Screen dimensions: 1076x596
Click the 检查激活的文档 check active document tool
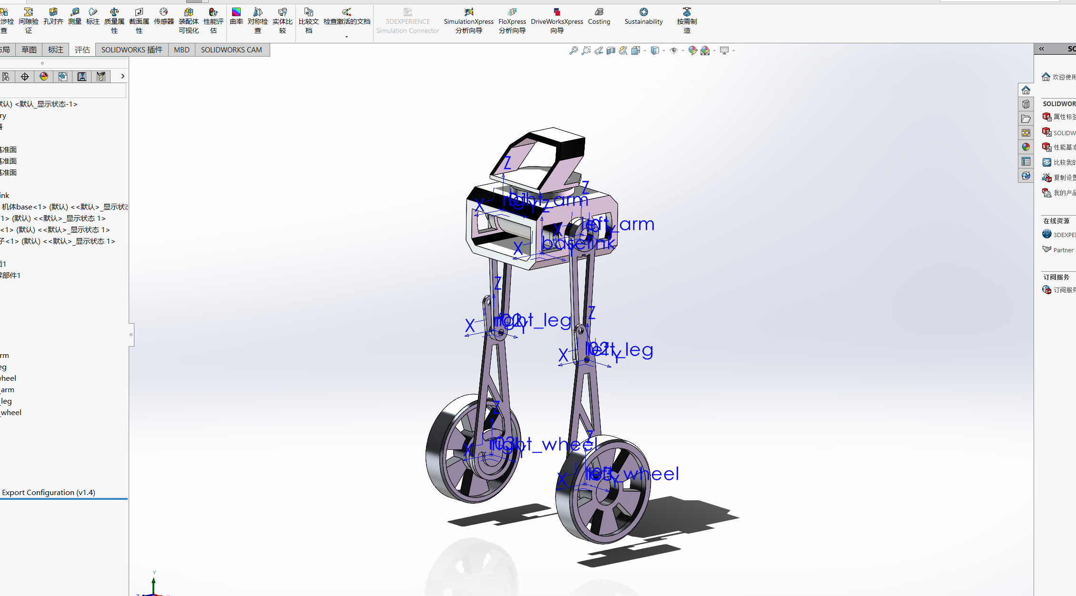point(347,16)
